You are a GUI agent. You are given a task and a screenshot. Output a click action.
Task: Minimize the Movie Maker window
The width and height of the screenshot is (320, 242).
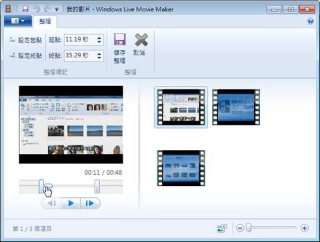274,9
